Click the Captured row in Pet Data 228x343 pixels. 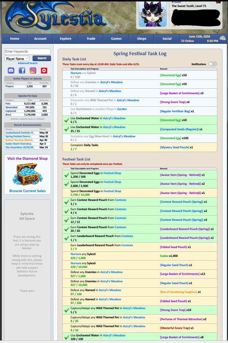(x=27, y=111)
